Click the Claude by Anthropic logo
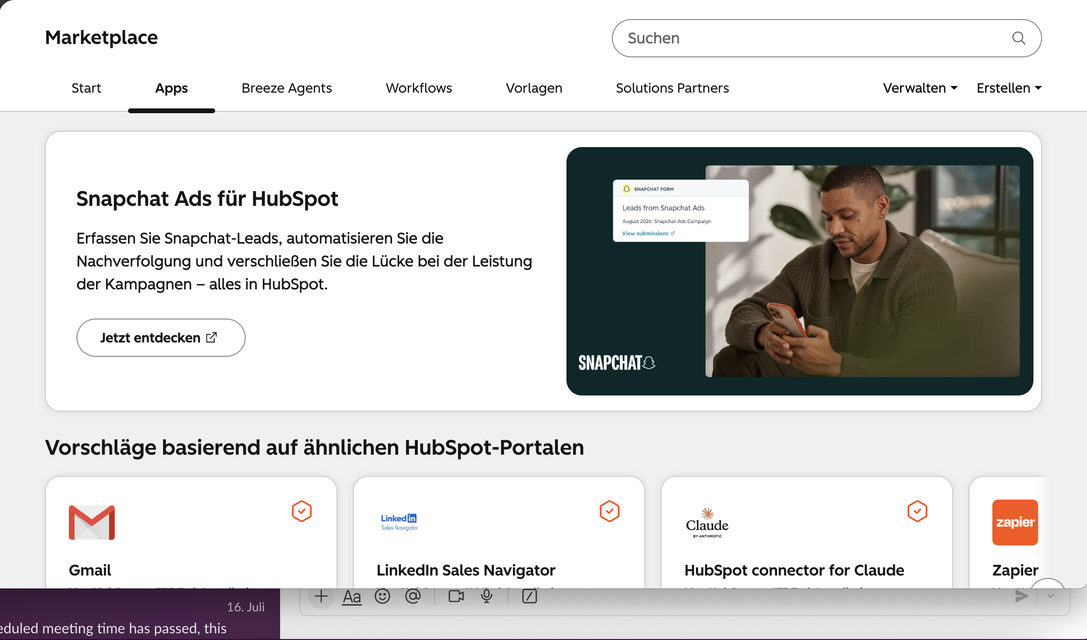1087x640 pixels. tap(707, 523)
